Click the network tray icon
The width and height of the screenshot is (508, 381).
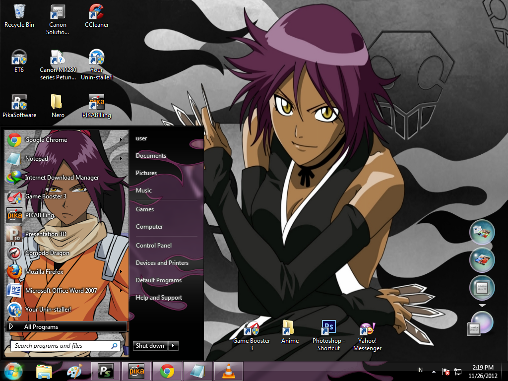pyautogui.click(x=458, y=372)
